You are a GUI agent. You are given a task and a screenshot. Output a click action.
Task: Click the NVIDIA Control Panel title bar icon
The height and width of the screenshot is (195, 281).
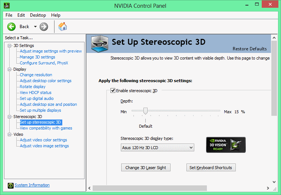pyautogui.click(x=6, y=6)
